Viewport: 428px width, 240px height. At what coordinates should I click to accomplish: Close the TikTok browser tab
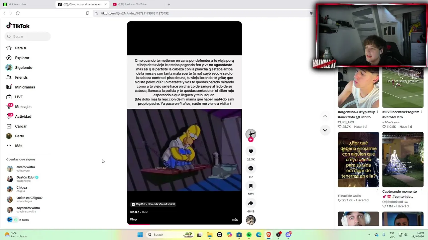coord(106,4)
